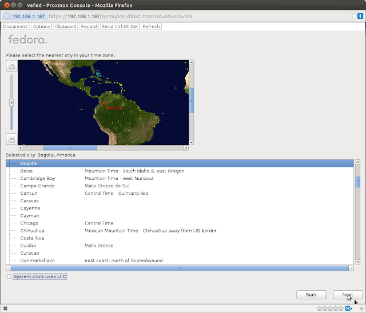Continue installation with the Next button
The image size is (366, 313).
tap(348, 295)
